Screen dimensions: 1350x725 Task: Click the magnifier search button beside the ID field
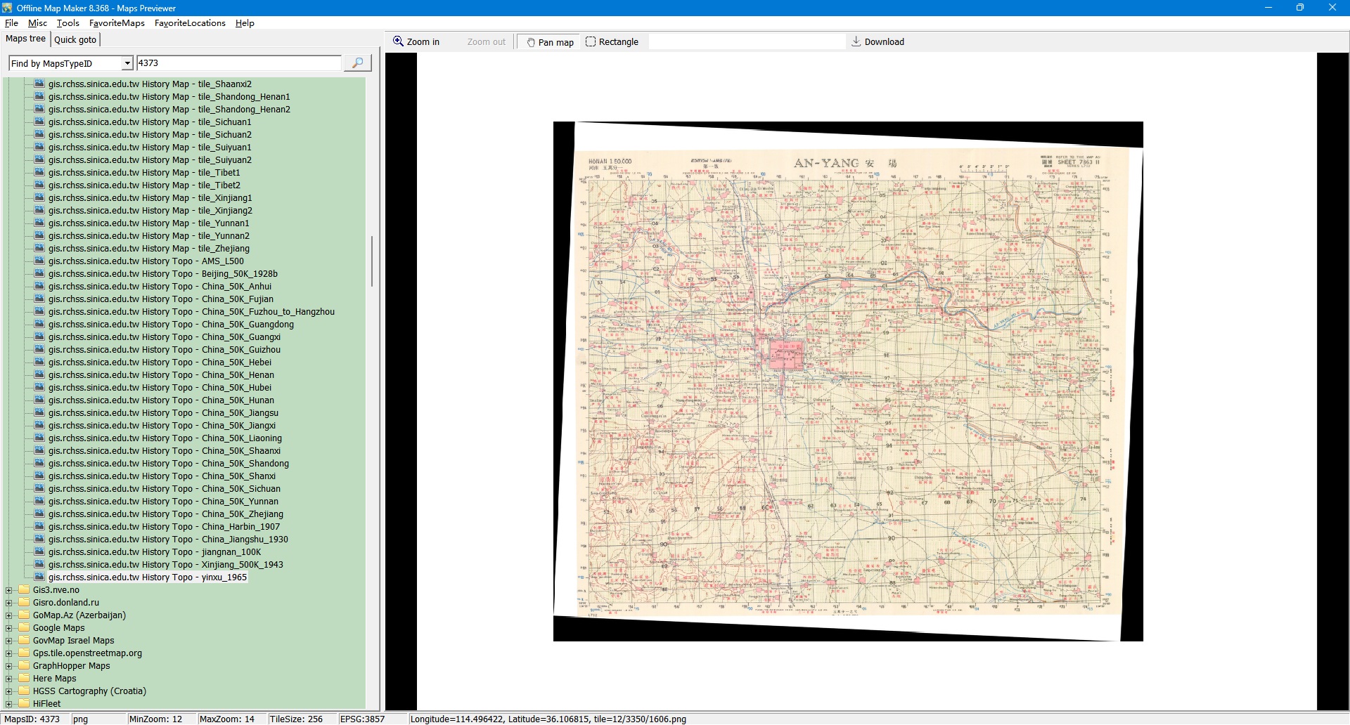(x=357, y=63)
